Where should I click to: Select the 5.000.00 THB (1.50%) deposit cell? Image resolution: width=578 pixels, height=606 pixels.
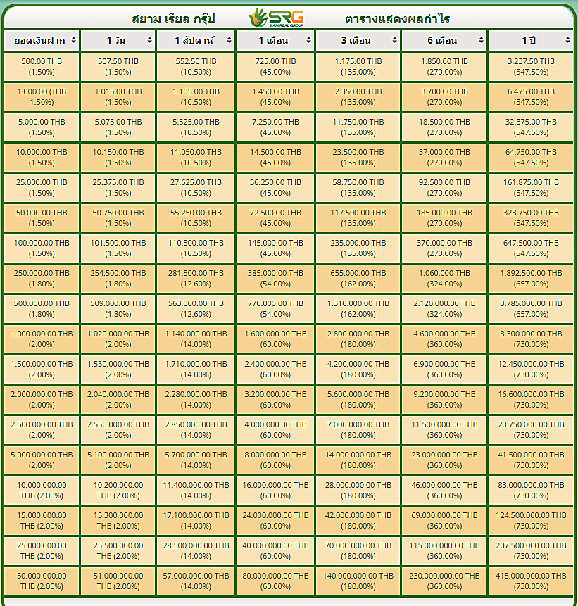click(x=42, y=127)
